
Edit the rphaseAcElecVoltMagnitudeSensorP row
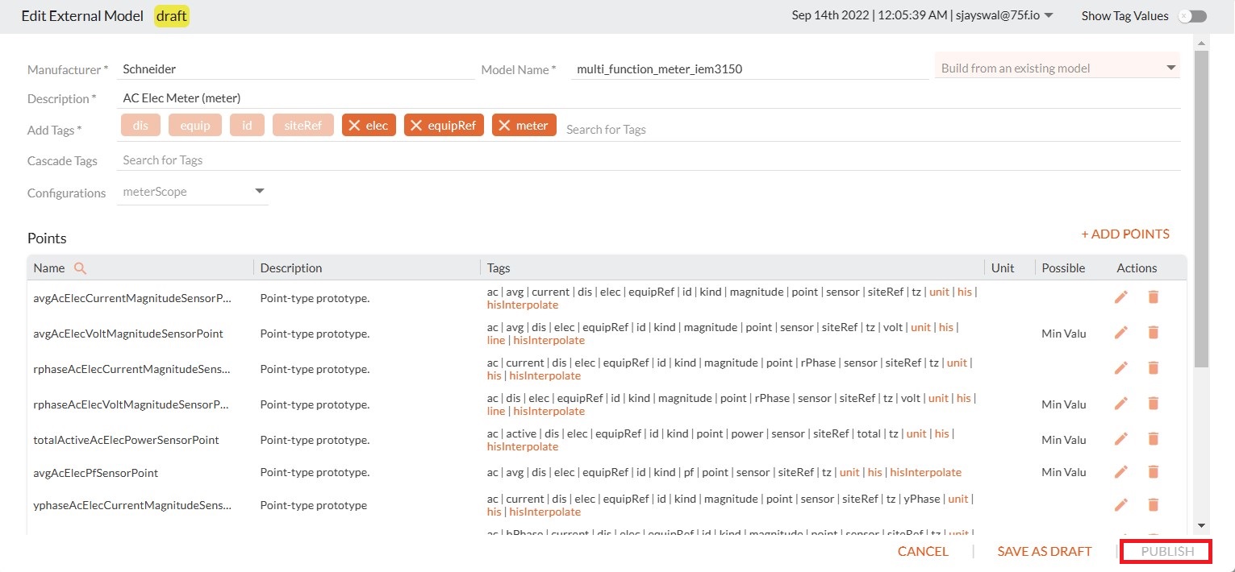pyautogui.click(x=1120, y=404)
